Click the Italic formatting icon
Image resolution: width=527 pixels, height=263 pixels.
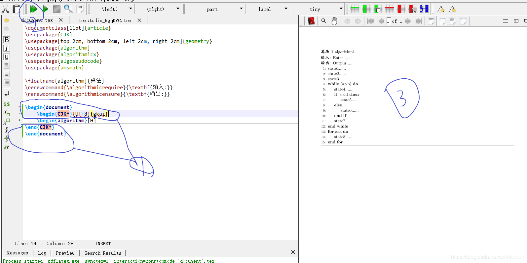(x=7, y=48)
